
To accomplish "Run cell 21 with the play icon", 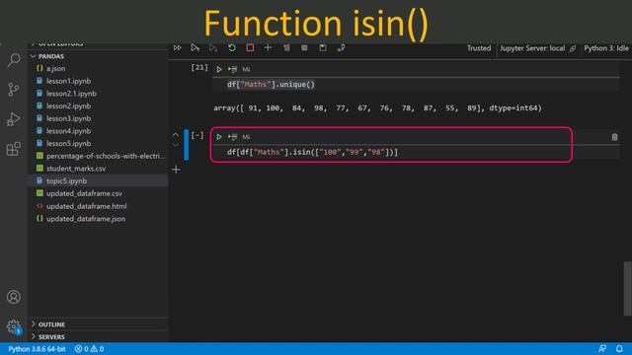I will point(219,69).
